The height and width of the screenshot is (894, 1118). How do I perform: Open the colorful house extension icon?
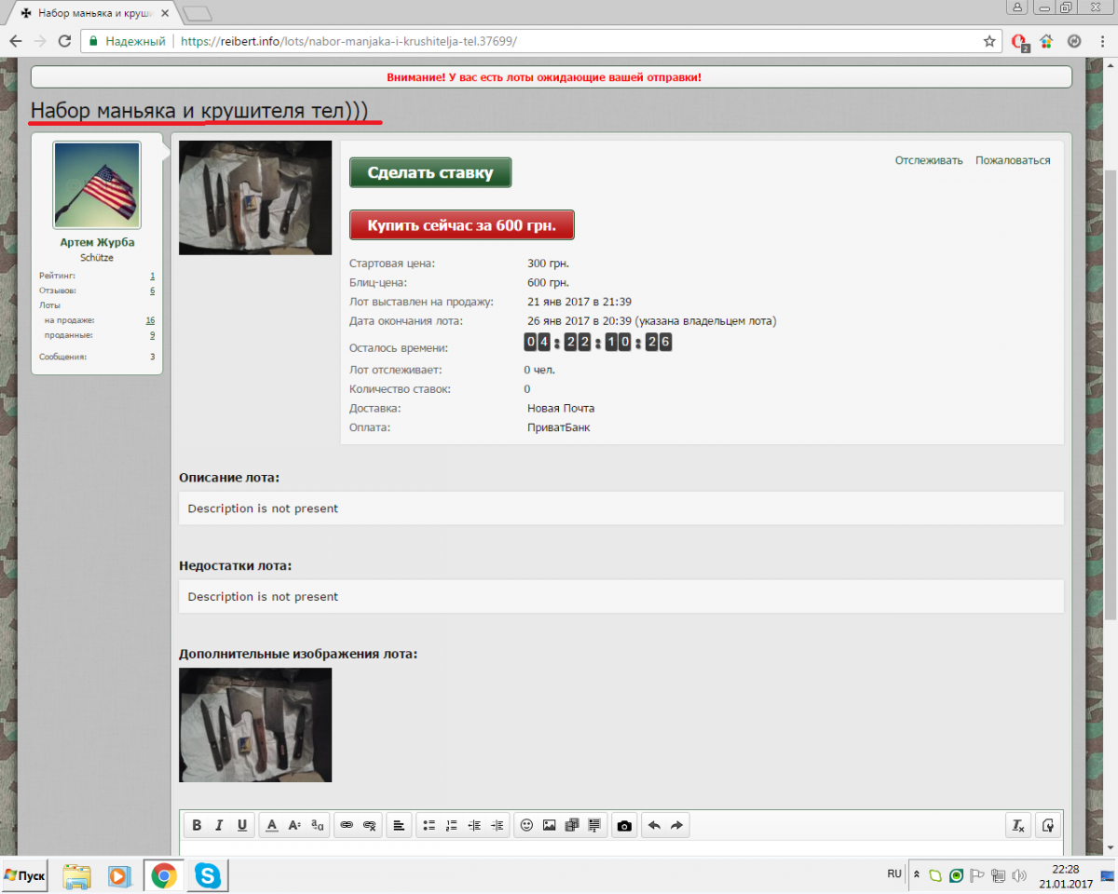1046,41
